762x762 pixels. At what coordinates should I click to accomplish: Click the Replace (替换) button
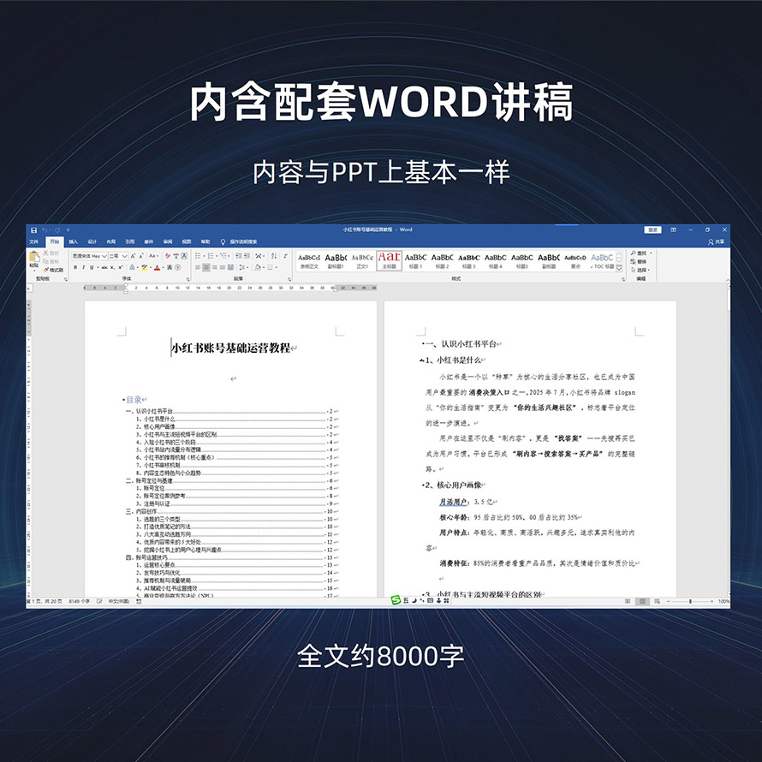640,261
